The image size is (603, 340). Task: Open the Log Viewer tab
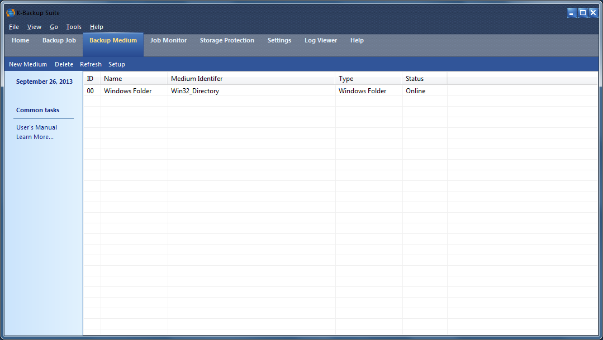click(321, 40)
